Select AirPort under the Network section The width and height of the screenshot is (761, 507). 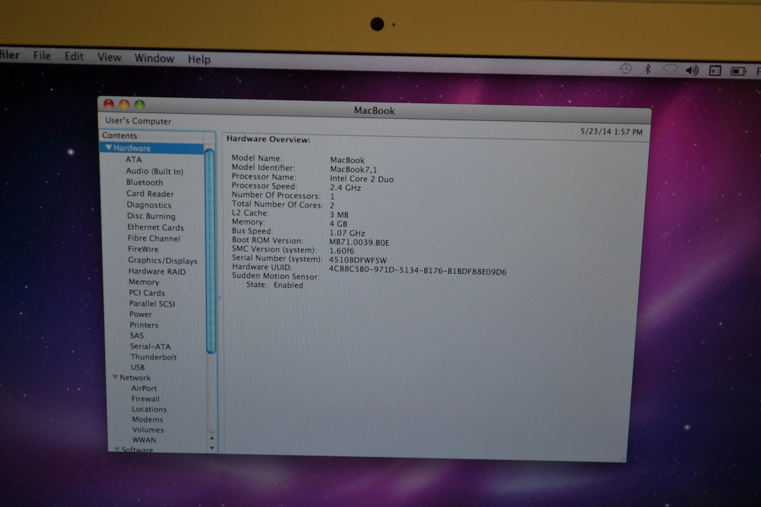pos(145,388)
